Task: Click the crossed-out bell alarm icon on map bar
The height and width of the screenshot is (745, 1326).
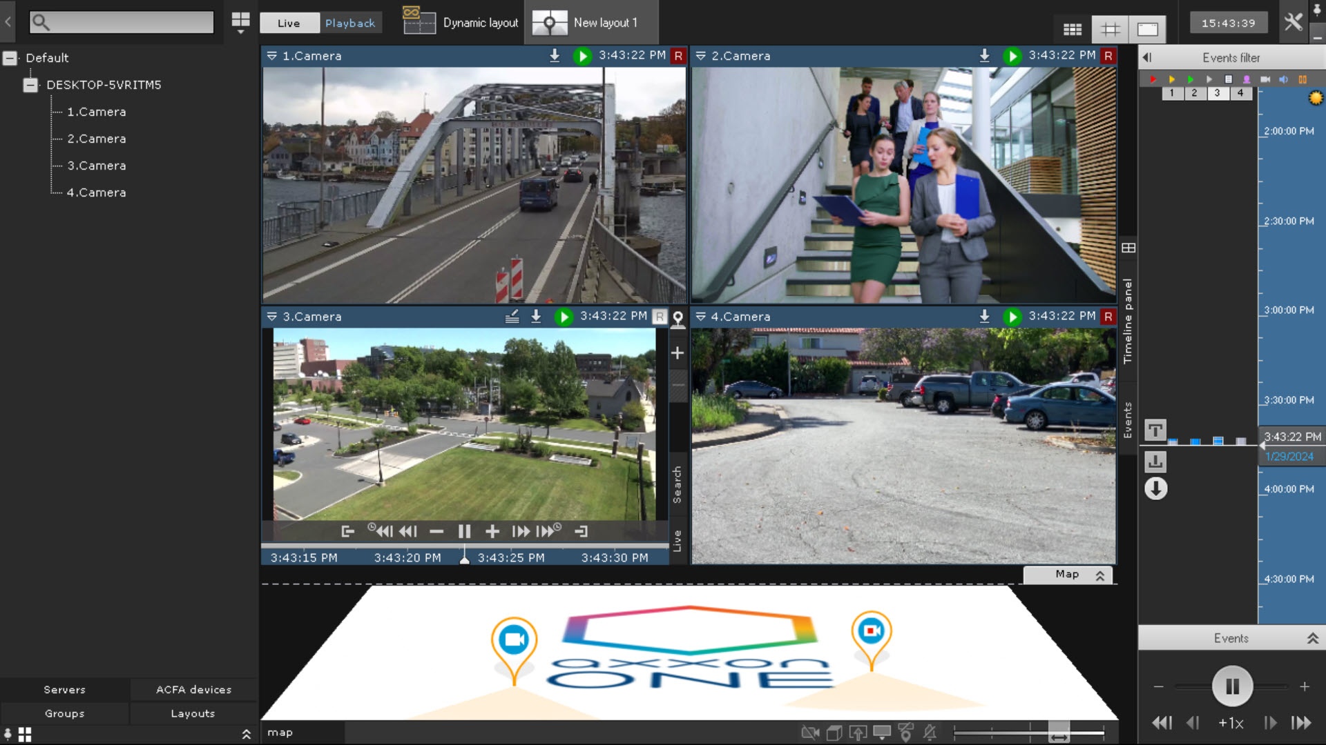Action: [x=930, y=733]
